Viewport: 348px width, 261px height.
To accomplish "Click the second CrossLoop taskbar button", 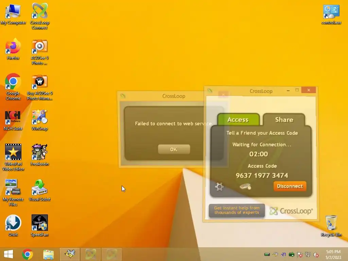I will pos(111,254).
